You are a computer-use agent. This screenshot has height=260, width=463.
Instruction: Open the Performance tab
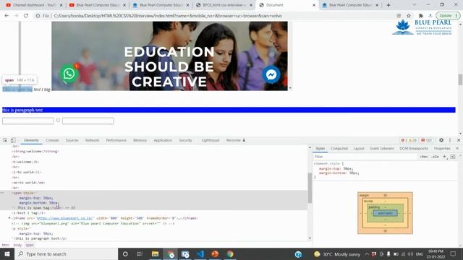point(116,140)
